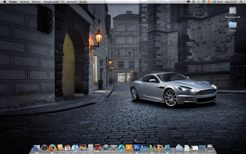
Task: Launch Firefox from the dock
Action: pos(52,148)
